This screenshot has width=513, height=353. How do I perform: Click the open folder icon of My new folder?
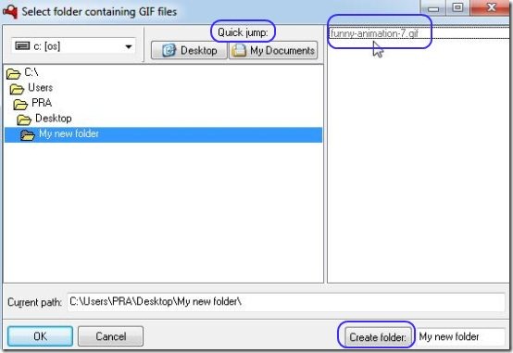coord(28,134)
